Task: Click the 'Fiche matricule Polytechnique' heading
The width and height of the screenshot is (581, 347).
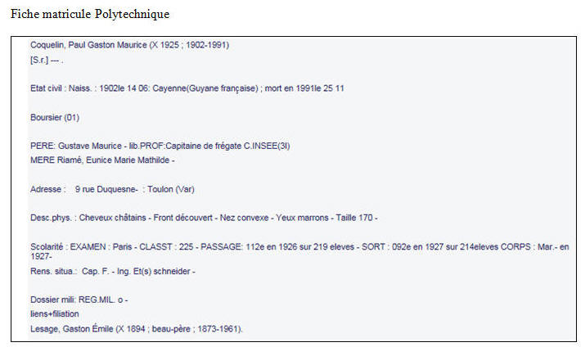Action: point(90,15)
